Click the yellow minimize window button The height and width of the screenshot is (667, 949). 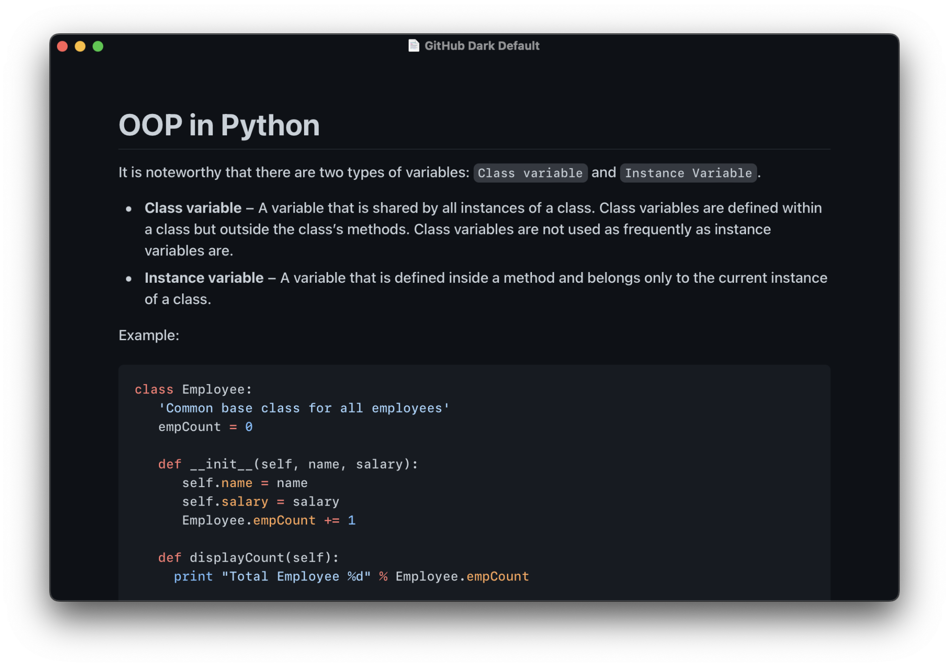click(80, 46)
